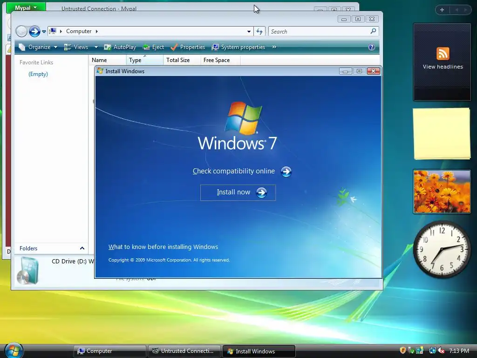Click AutoPlay in explorer toolbar
477x358 pixels.
coord(120,47)
